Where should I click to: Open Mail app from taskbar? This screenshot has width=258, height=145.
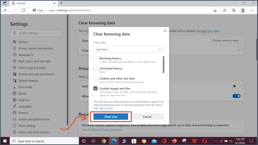(154, 141)
